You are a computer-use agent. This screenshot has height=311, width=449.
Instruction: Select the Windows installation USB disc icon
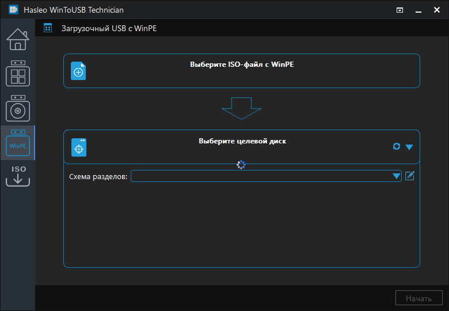click(x=17, y=108)
